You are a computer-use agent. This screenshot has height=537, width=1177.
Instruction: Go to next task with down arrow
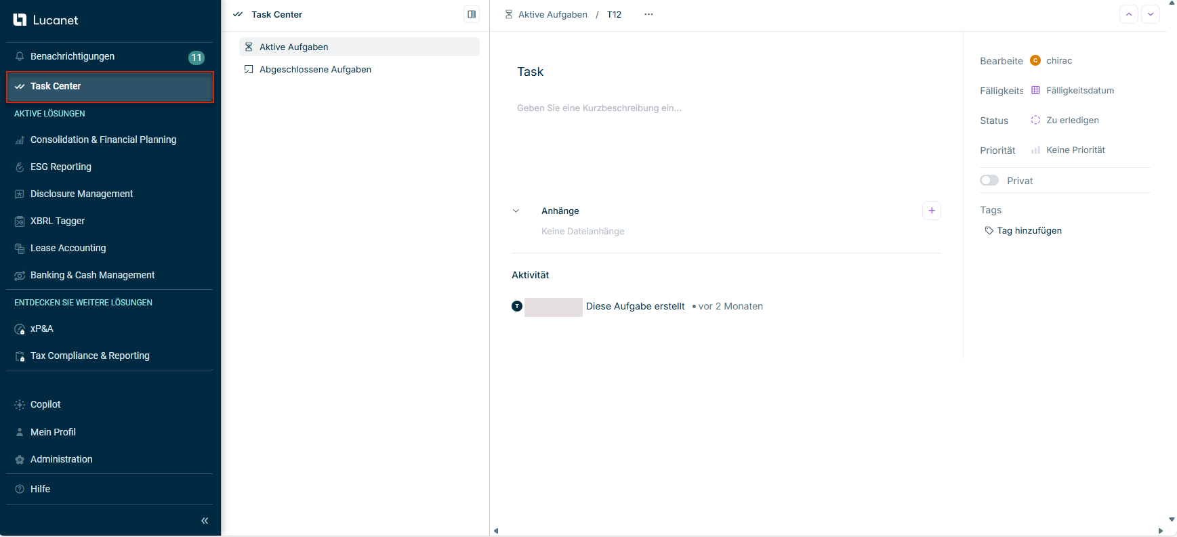point(1151,14)
